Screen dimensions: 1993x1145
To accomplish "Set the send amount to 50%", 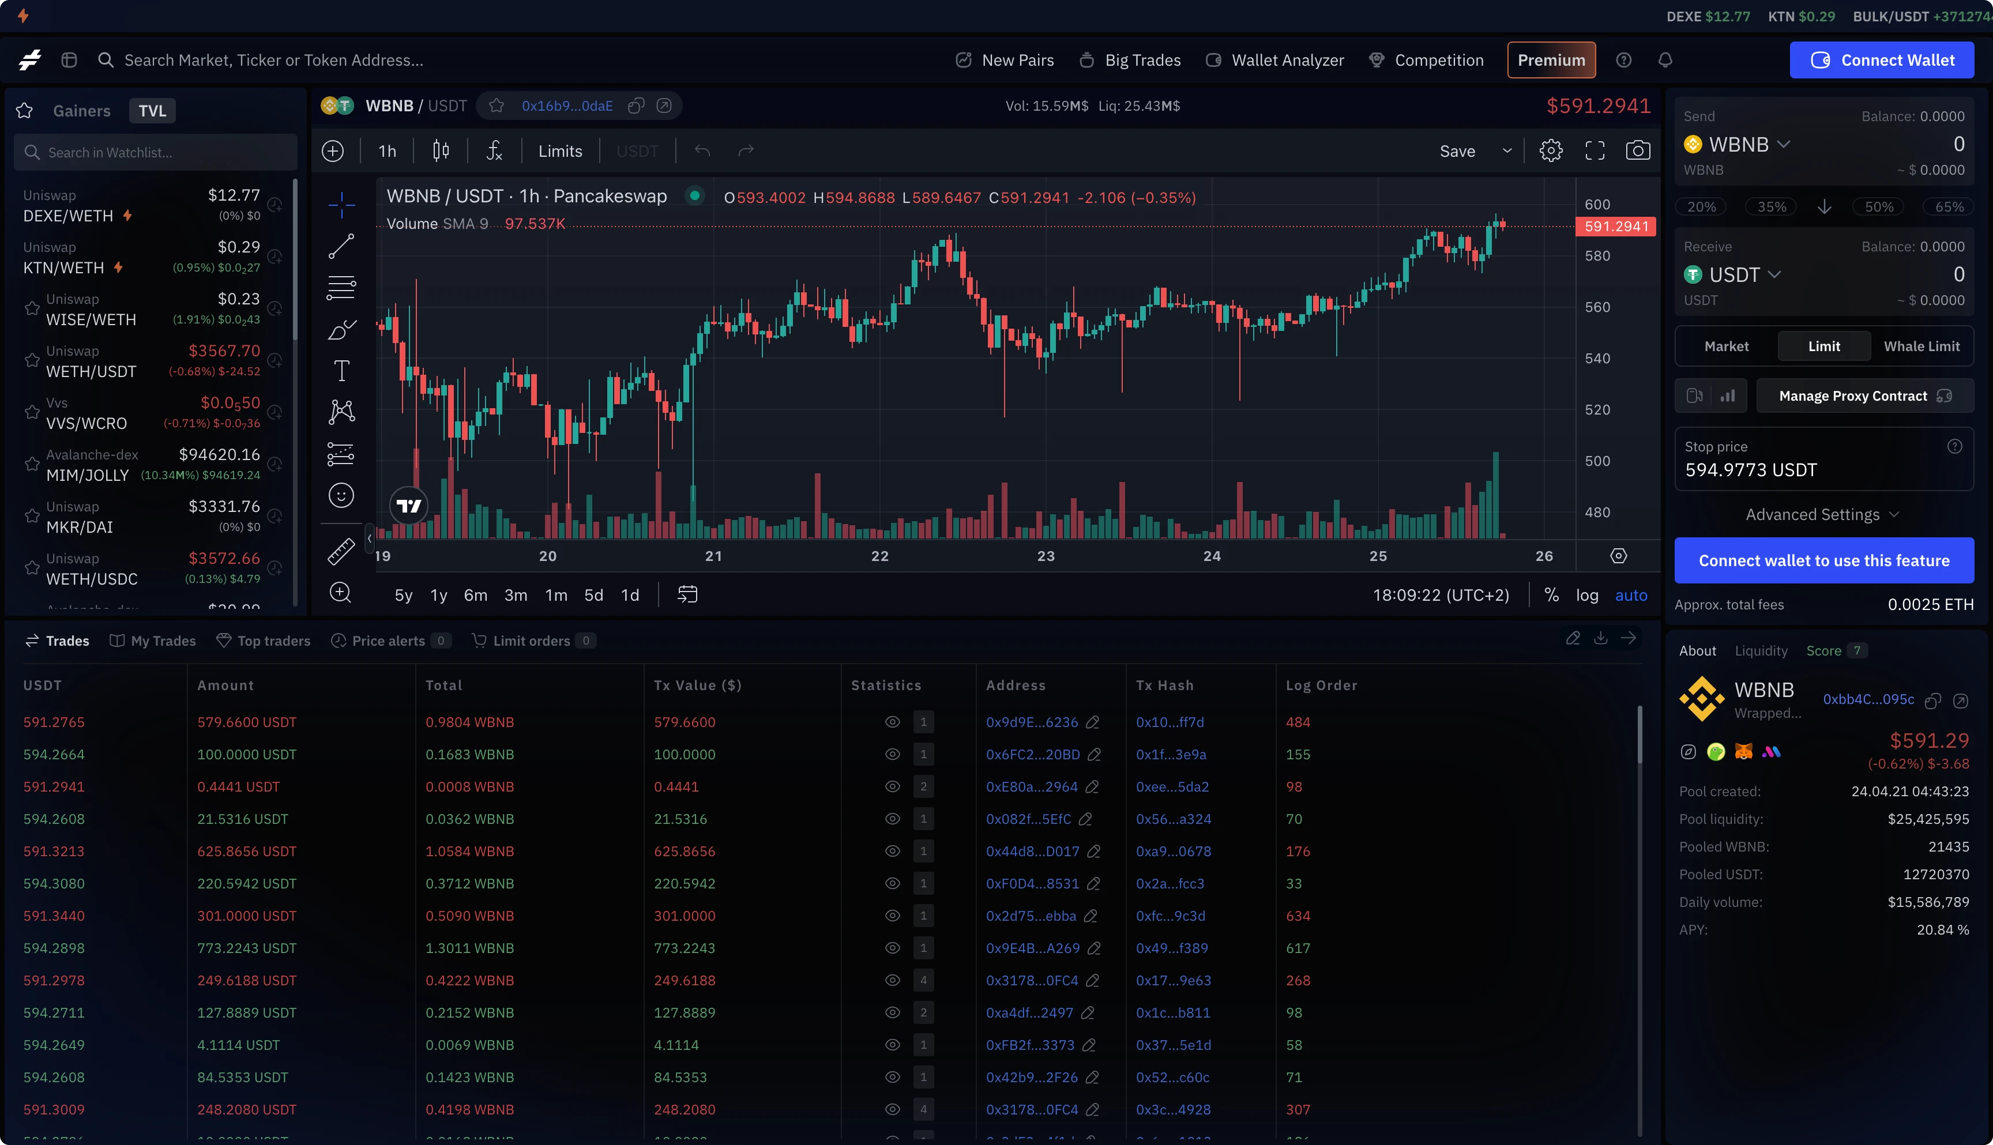I will pyautogui.click(x=1879, y=207).
